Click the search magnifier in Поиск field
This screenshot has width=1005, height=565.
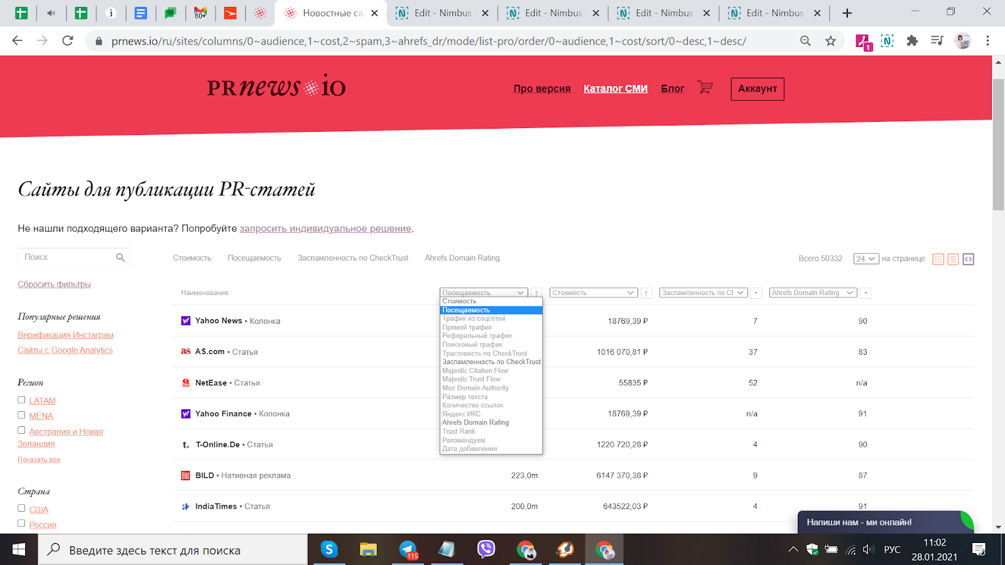(x=121, y=257)
